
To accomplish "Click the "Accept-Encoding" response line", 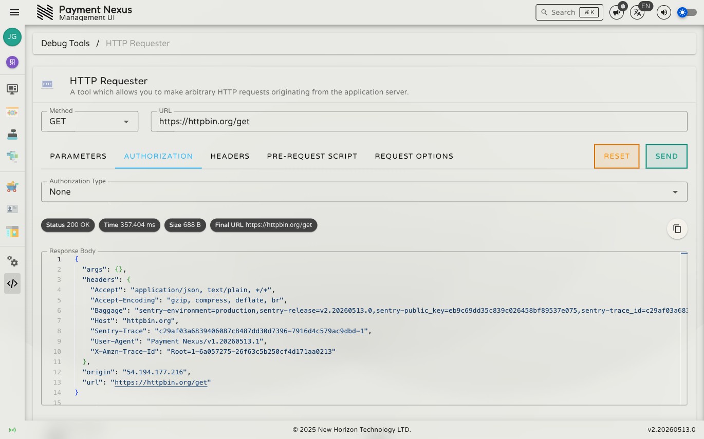I will pyautogui.click(x=189, y=300).
